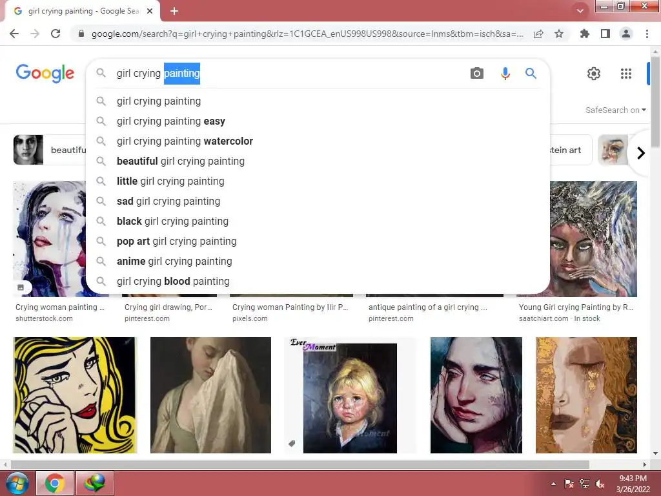Open Chrome three-dot menu
This screenshot has height=496, width=661.
pos(647,34)
